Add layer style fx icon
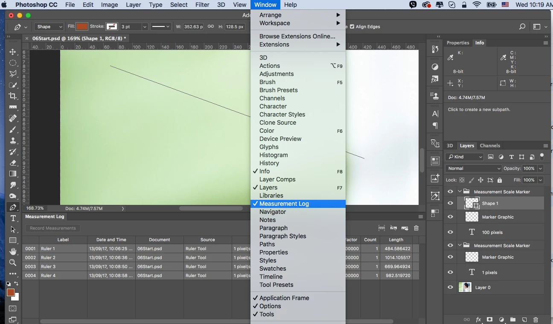553x324 pixels. 478,320
